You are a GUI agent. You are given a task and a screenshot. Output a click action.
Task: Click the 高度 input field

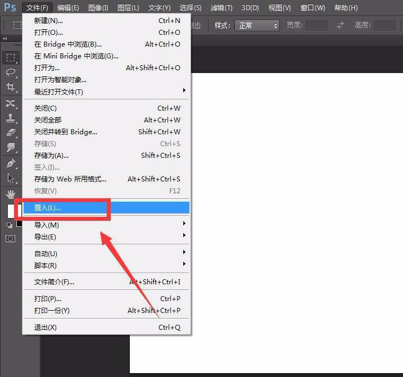coord(384,25)
